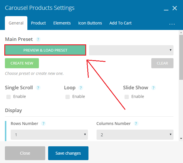Enable the Single Scroll checkbox

point(9,97)
